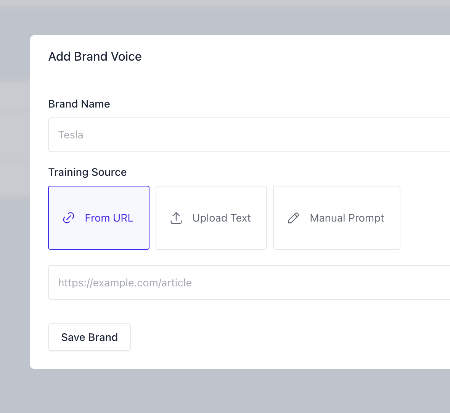Click the 'From URL' text label
Screen dimensions: 450x413
(109, 218)
